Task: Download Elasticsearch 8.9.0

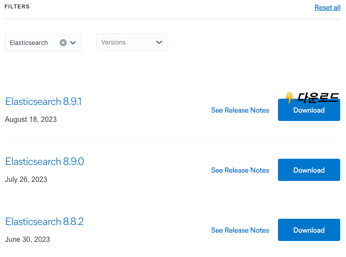Action: pyautogui.click(x=309, y=170)
